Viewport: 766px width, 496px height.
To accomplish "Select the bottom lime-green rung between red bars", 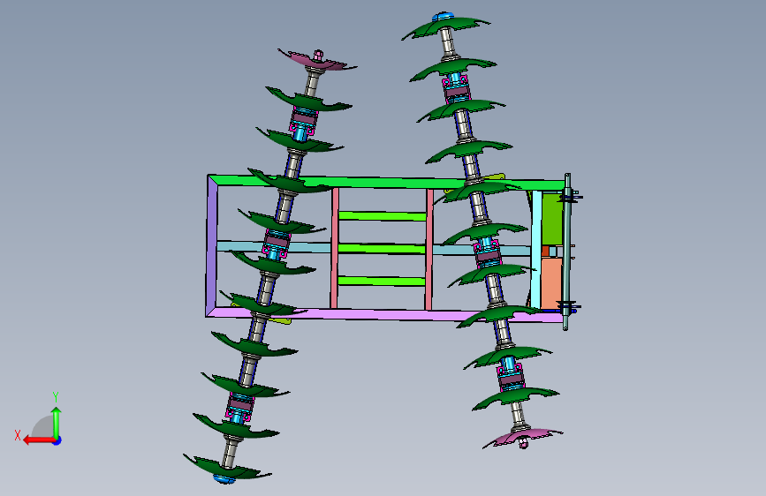I will pyautogui.click(x=382, y=281).
